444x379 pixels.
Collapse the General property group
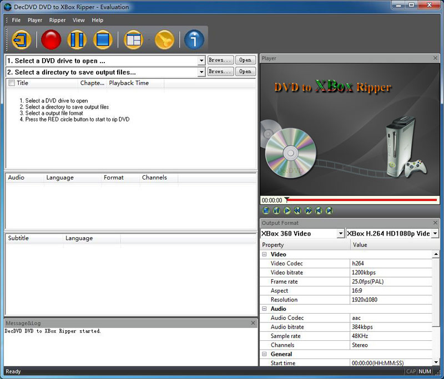pos(265,354)
